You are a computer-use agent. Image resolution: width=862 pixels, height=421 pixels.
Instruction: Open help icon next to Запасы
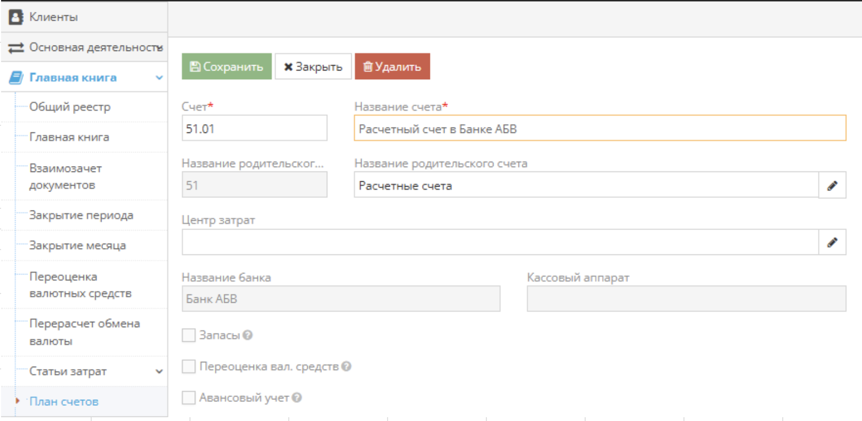point(248,335)
